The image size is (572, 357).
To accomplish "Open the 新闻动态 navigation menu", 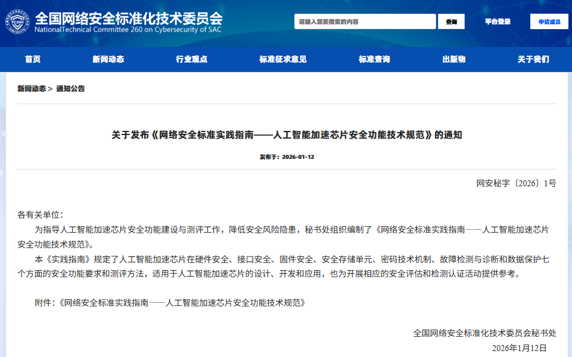I will tap(108, 59).
